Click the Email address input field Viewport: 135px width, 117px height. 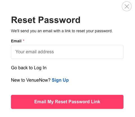[67, 52]
